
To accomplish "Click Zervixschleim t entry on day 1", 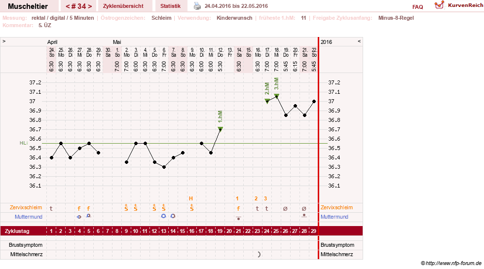I will (x=51, y=208).
